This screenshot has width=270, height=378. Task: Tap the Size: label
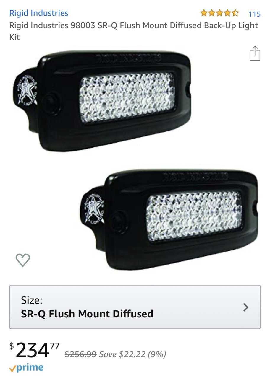click(32, 300)
